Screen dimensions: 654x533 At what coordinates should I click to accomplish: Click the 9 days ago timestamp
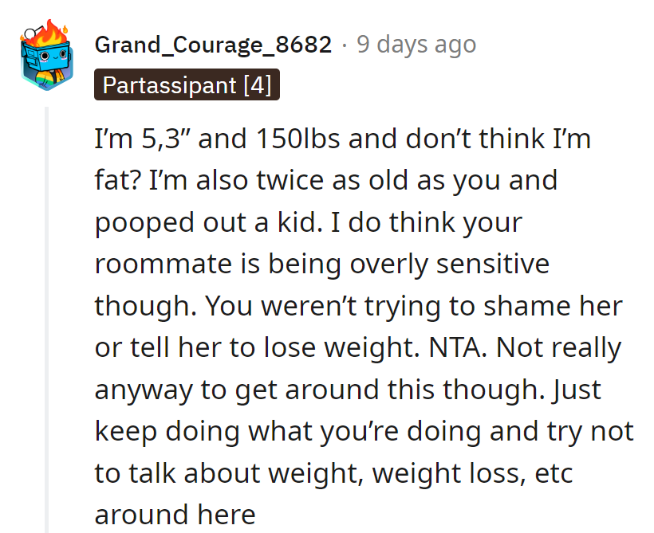[416, 45]
